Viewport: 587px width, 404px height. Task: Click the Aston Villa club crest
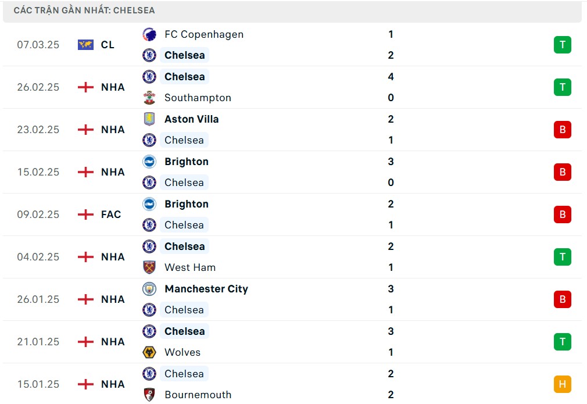click(149, 119)
